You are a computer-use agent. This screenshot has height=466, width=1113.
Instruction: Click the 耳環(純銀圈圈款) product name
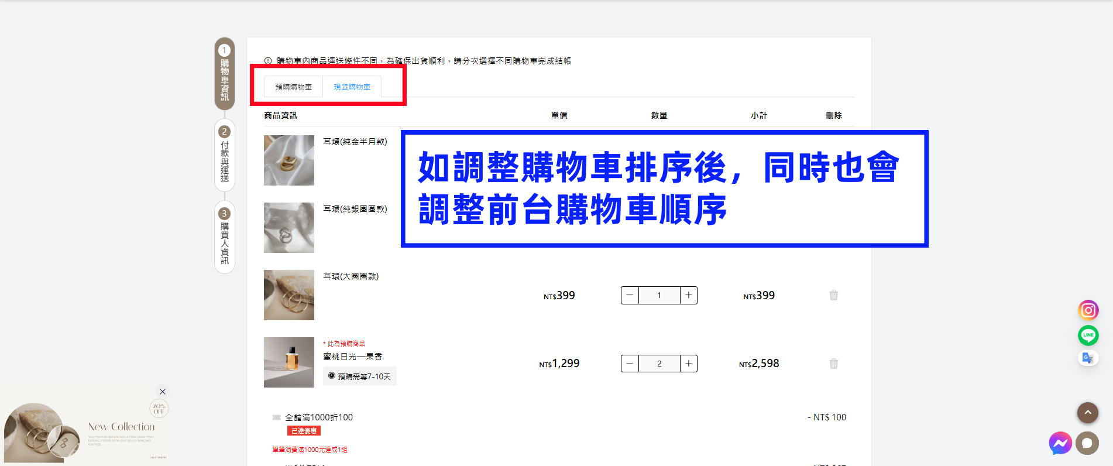coord(355,209)
